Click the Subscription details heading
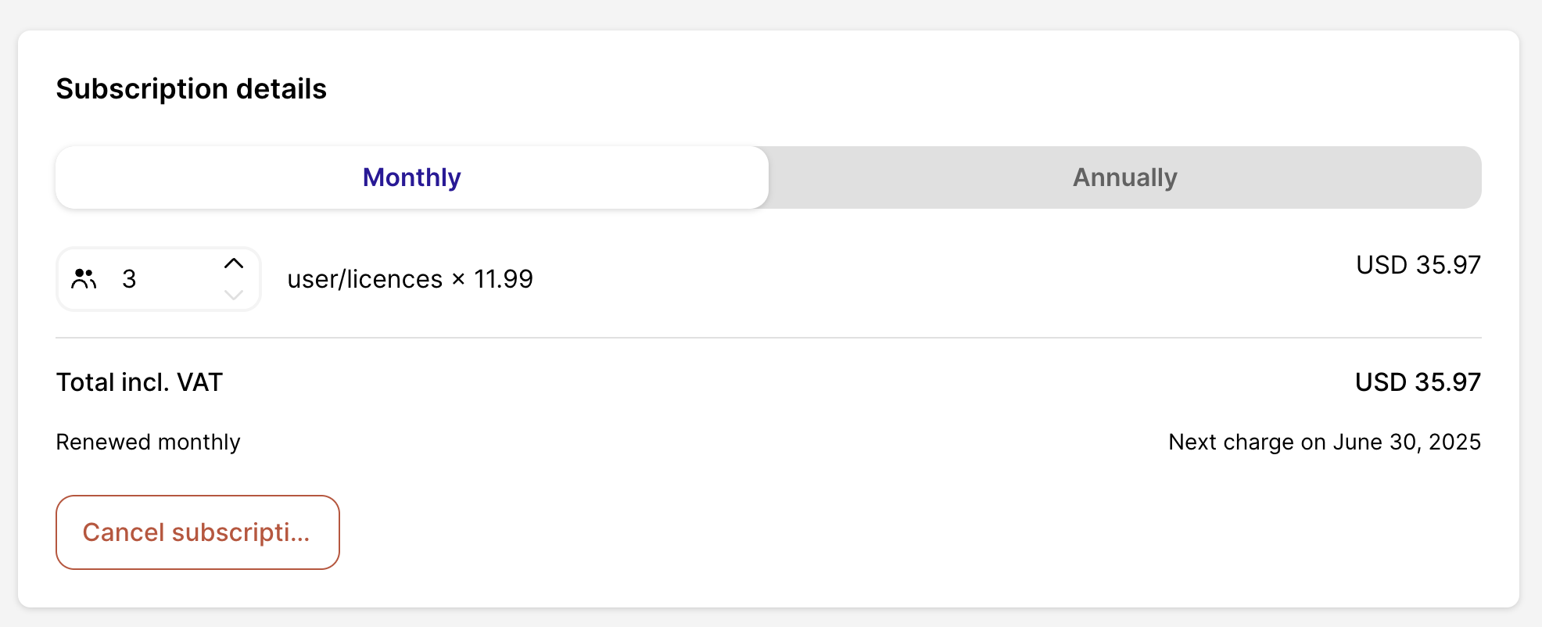Viewport: 1542px width, 627px height. 191,89
